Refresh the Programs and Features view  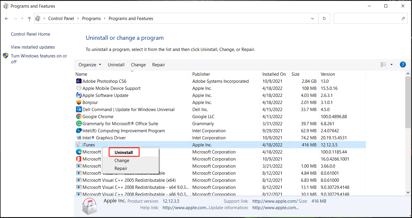(x=324, y=18)
